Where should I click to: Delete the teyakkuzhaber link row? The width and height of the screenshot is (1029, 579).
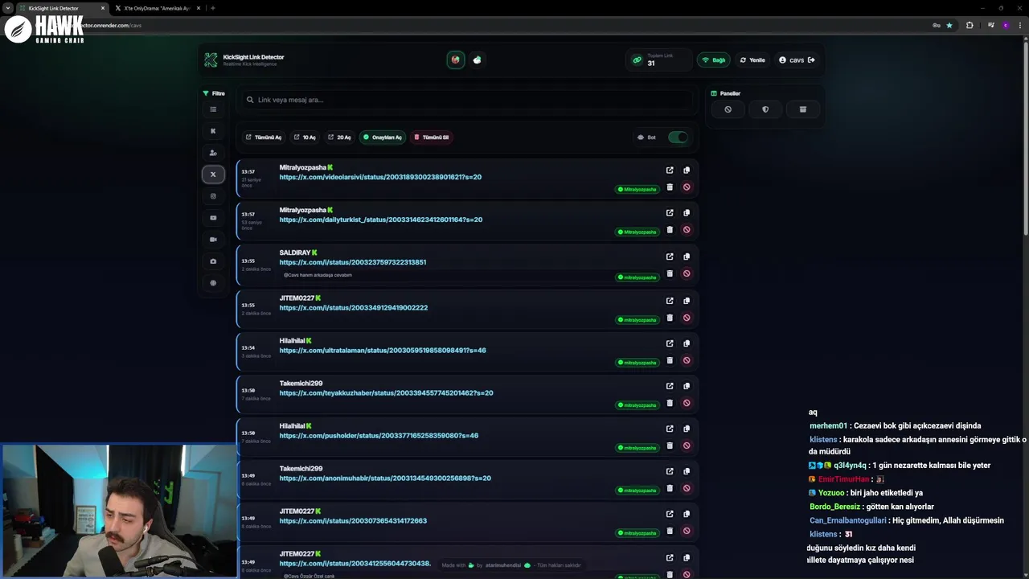pyautogui.click(x=670, y=403)
